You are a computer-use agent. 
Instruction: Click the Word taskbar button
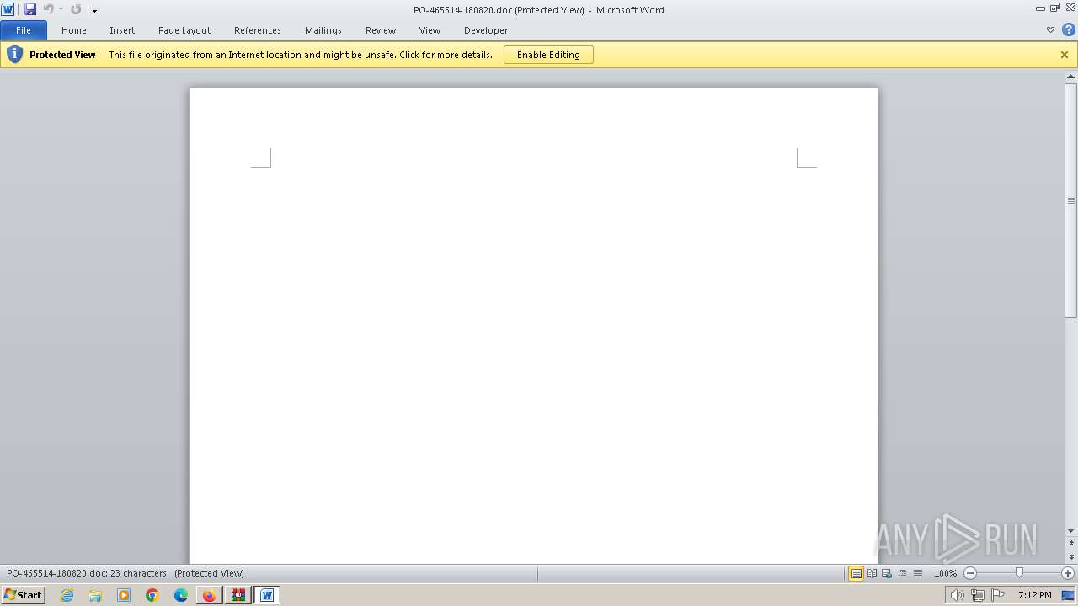click(267, 595)
